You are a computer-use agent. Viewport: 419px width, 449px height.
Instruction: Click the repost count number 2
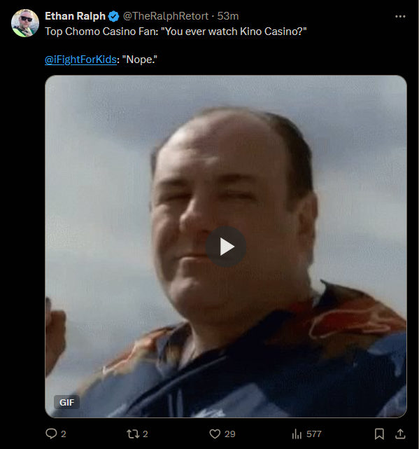145,434
